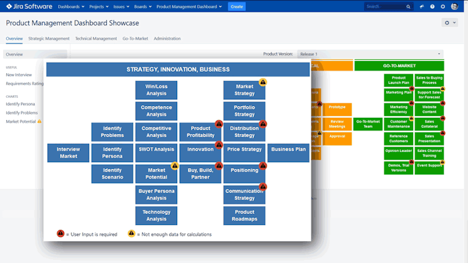Click red alert on Positioning tile
468x263 pixels.
click(x=263, y=166)
